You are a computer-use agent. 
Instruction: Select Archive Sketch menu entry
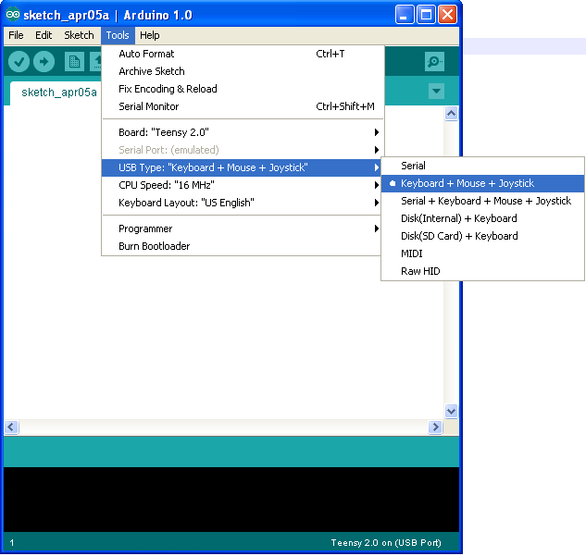point(243,71)
